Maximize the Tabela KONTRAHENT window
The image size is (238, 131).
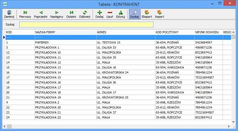[x=220, y=3]
